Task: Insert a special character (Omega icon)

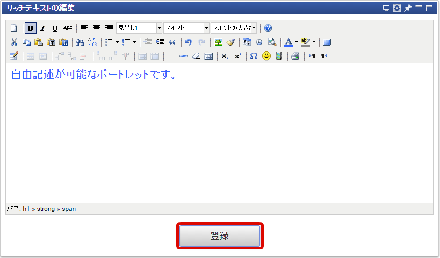Action: tap(254, 56)
